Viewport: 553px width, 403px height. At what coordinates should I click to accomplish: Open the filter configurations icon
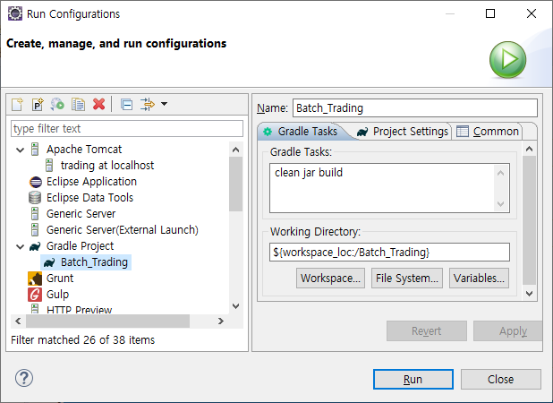click(148, 105)
